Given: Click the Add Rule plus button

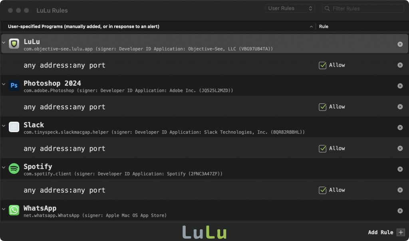Looking at the screenshot, I should pyautogui.click(x=401, y=232).
